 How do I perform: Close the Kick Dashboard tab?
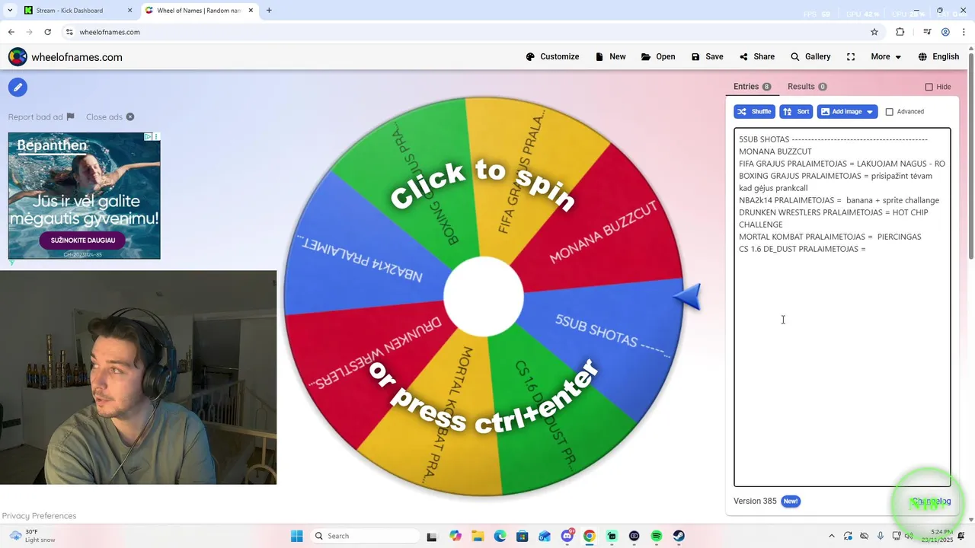click(x=129, y=11)
